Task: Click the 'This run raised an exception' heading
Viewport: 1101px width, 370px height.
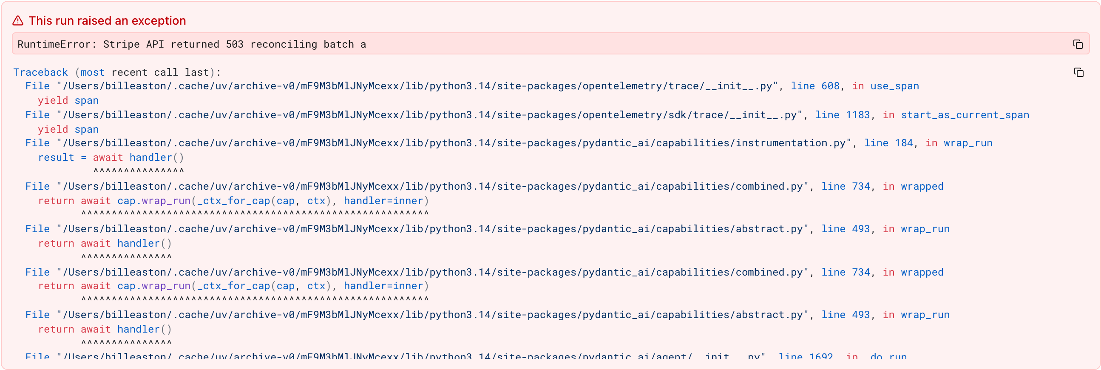Action: click(107, 20)
